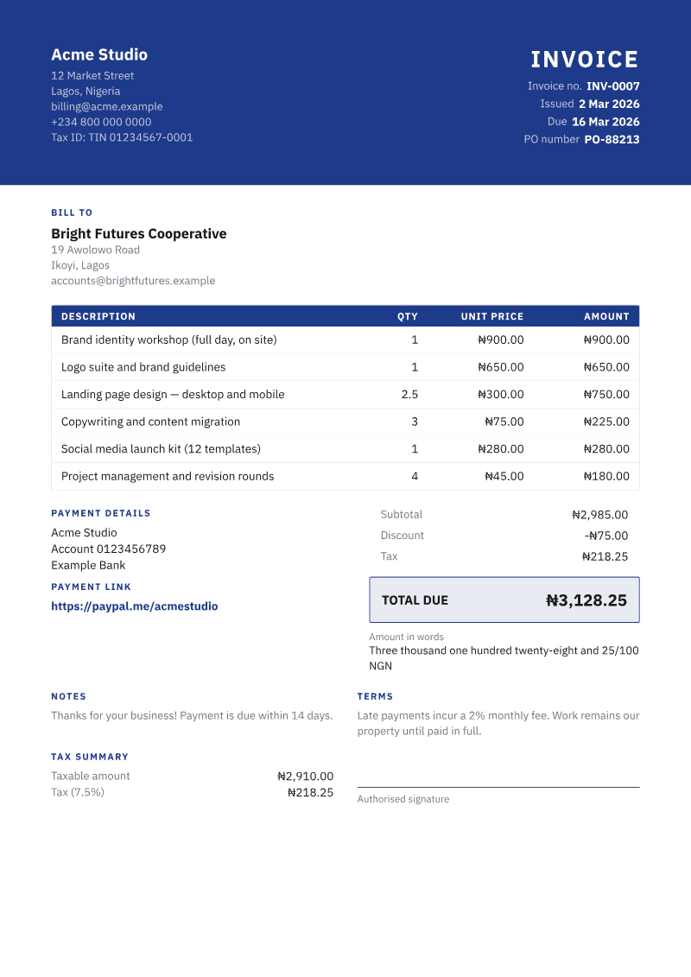
Task: Select the Logo suite and brand guidelines row
Action: pos(345,367)
